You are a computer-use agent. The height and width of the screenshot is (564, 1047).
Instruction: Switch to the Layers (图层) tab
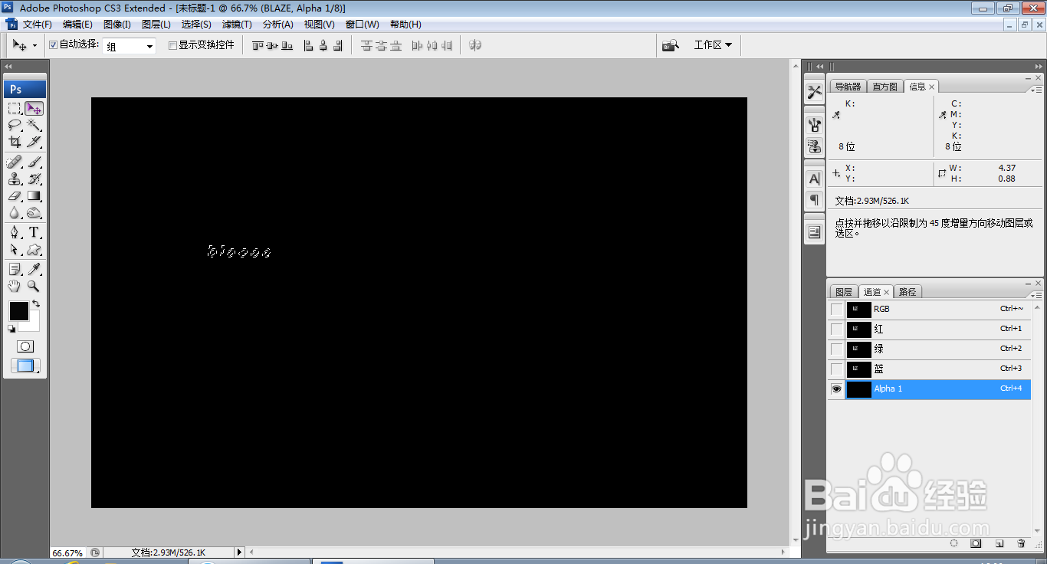pos(844,292)
